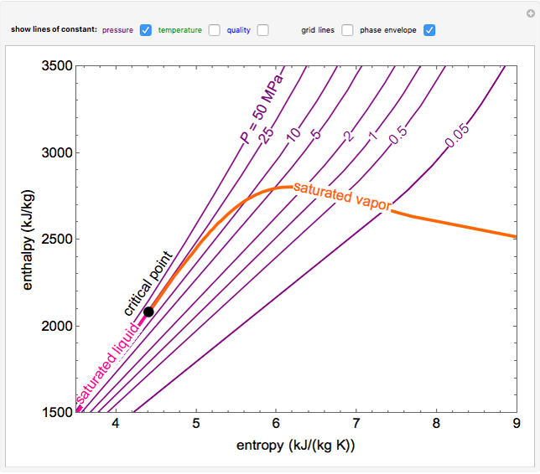Click the pink "saturated liquid" curve label
The image size is (540, 474).
point(106,363)
